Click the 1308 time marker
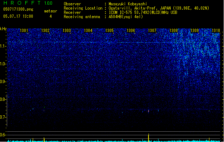The width and height of the screenshot is (224, 142). coord(173,31)
